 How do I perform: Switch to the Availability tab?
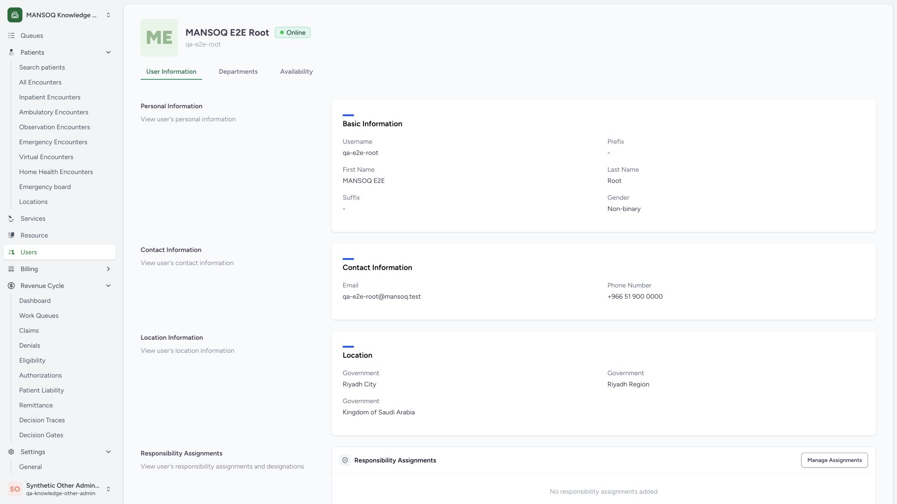[x=297, y=71]
